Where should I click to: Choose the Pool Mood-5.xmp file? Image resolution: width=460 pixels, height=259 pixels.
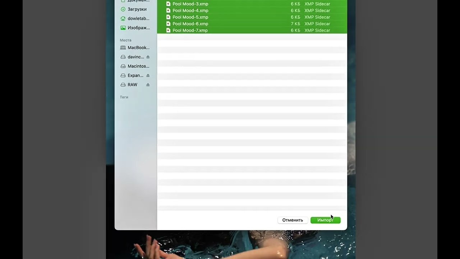pos(190,17)
